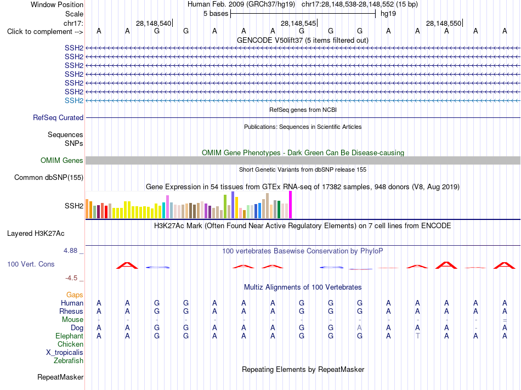Click the light-colored T in Elephant alignment row
This screenshot has height=390, width=521.
click(x=418, y=336)
